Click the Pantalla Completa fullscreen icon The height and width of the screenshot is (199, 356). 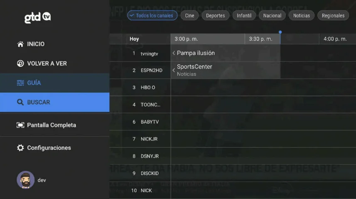[20, 125]
